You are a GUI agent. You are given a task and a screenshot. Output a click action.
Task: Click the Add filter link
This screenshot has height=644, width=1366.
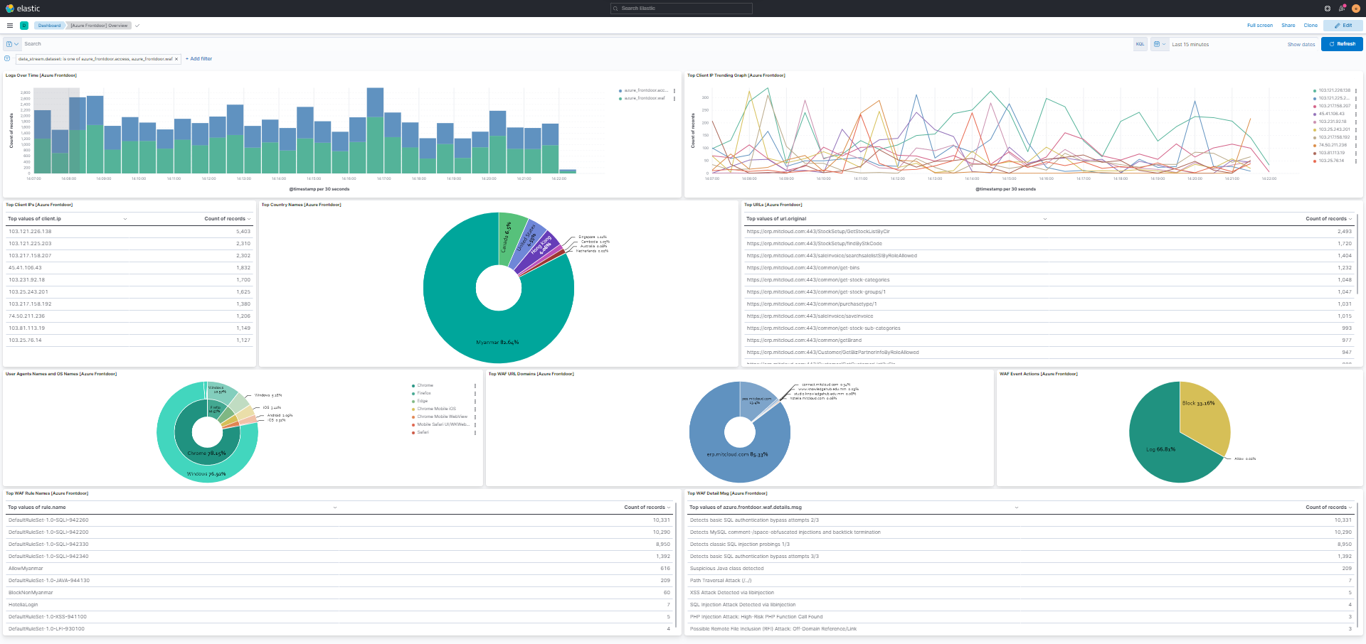(198, 59)
